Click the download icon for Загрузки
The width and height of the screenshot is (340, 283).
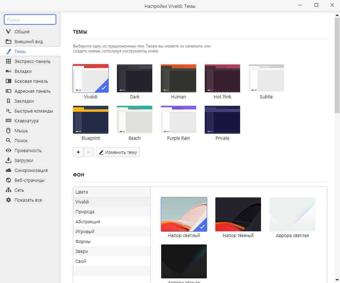coord(8,160)
